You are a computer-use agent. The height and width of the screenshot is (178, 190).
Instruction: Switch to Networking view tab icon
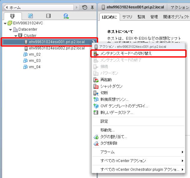pos(66,16)
